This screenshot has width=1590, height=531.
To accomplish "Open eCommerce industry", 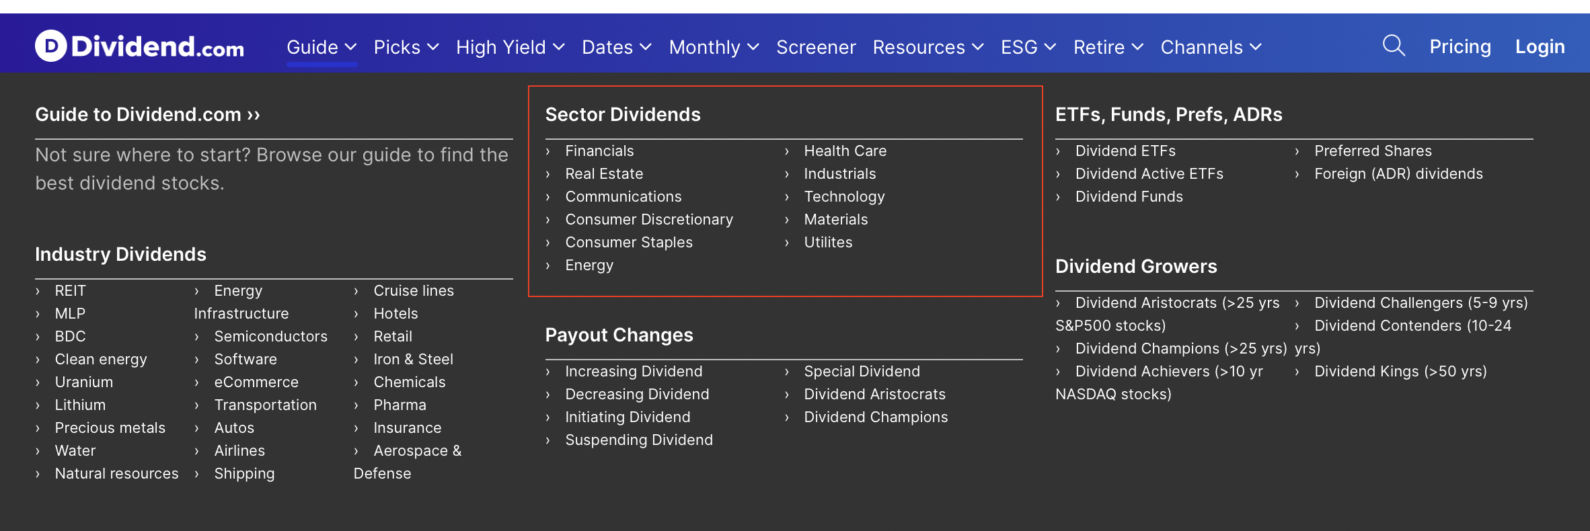I will [256, 382].
